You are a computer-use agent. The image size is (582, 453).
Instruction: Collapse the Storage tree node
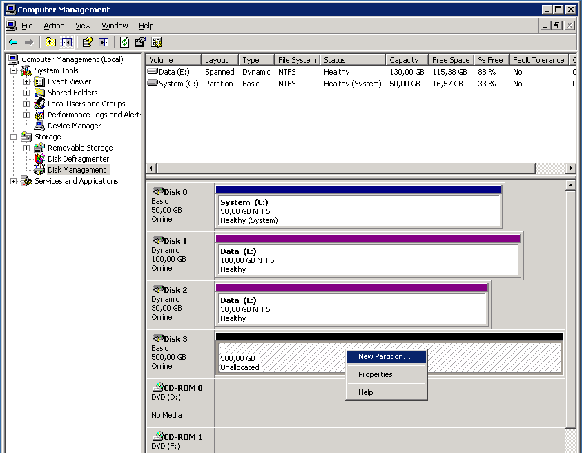pos(13,137)
